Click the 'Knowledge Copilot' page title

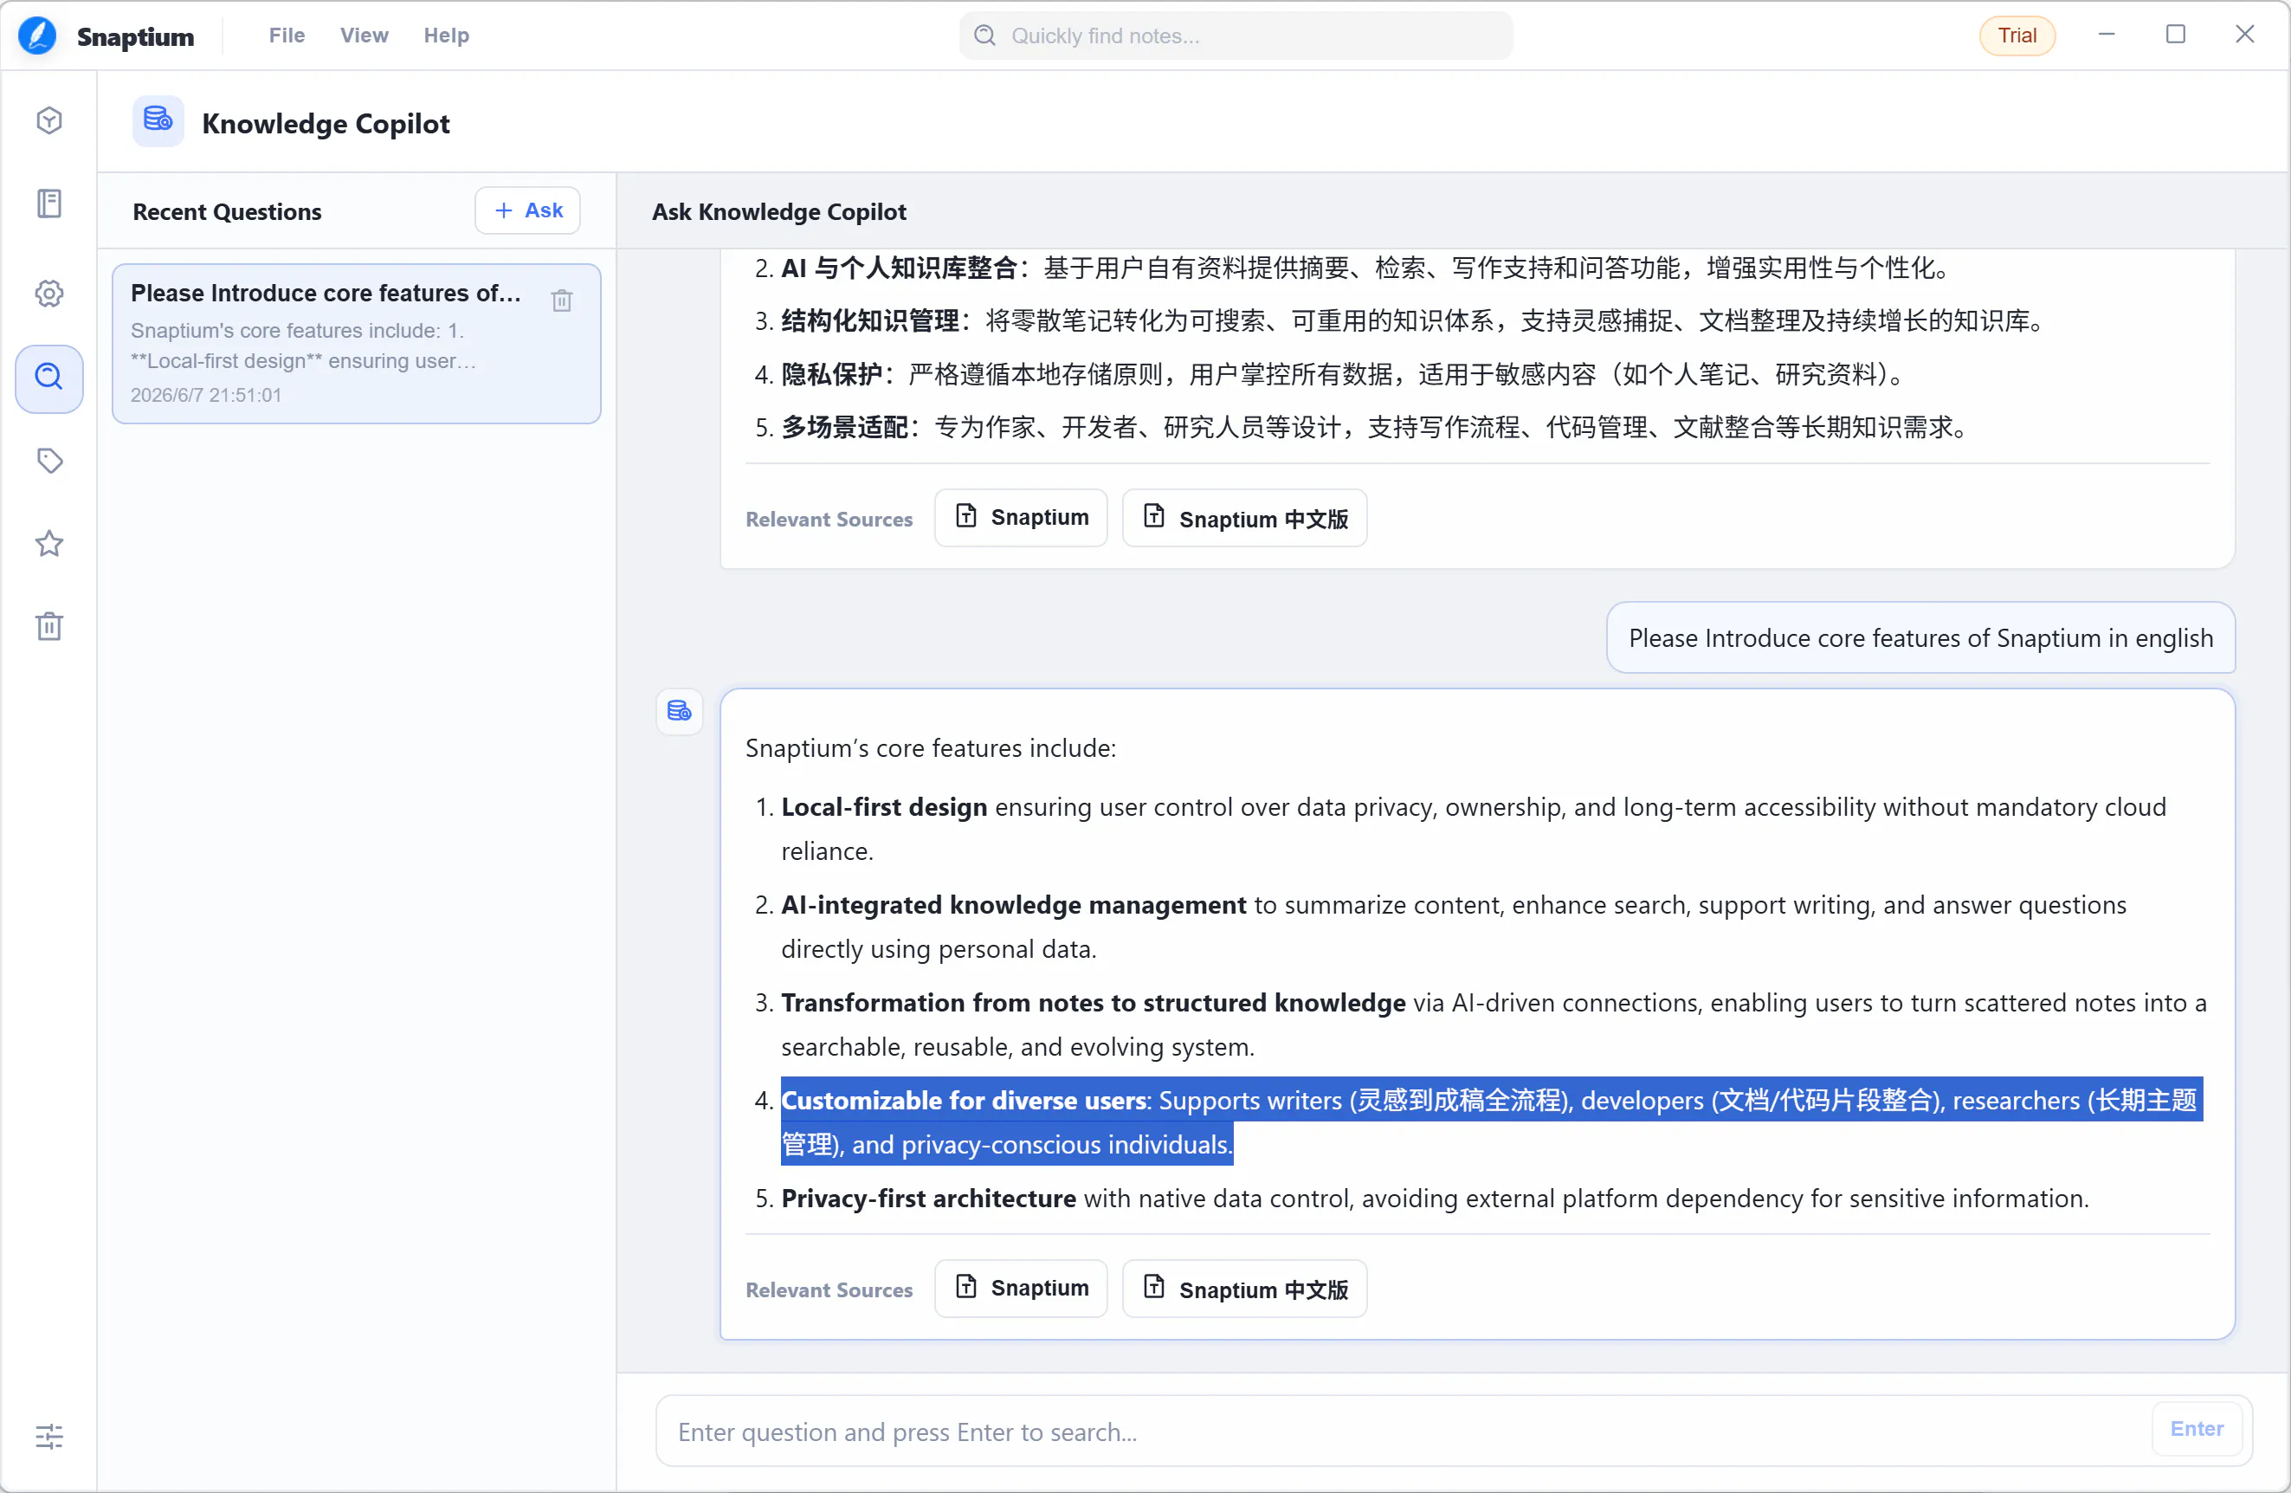coord(326,123)
